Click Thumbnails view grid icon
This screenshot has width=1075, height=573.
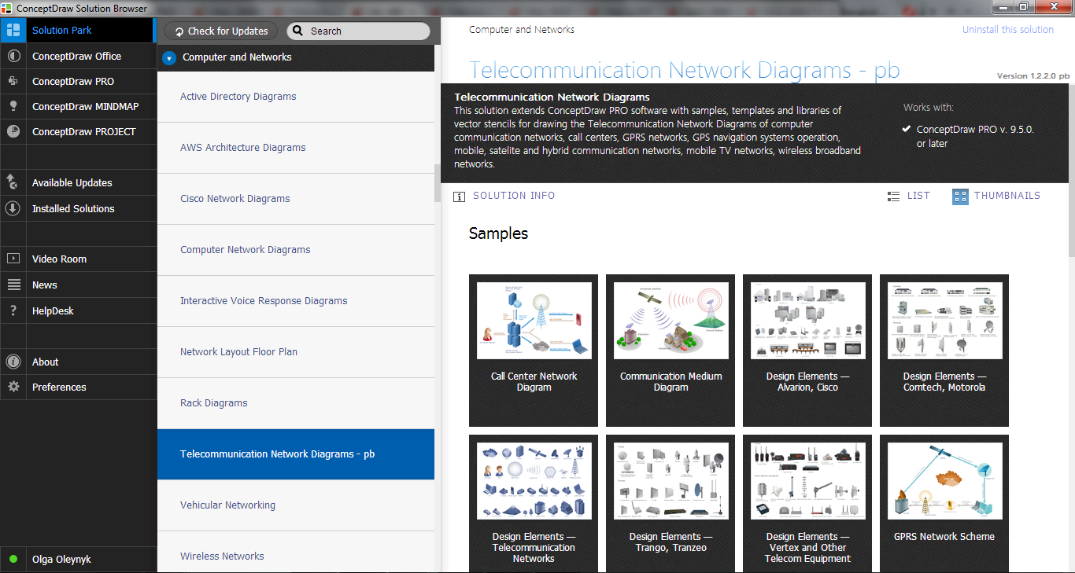click(960, 197)
